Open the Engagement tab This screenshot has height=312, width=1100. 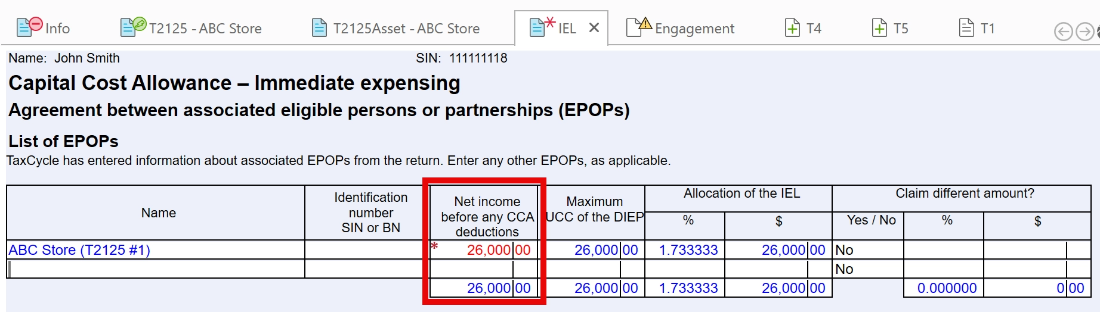coord(680,28)
